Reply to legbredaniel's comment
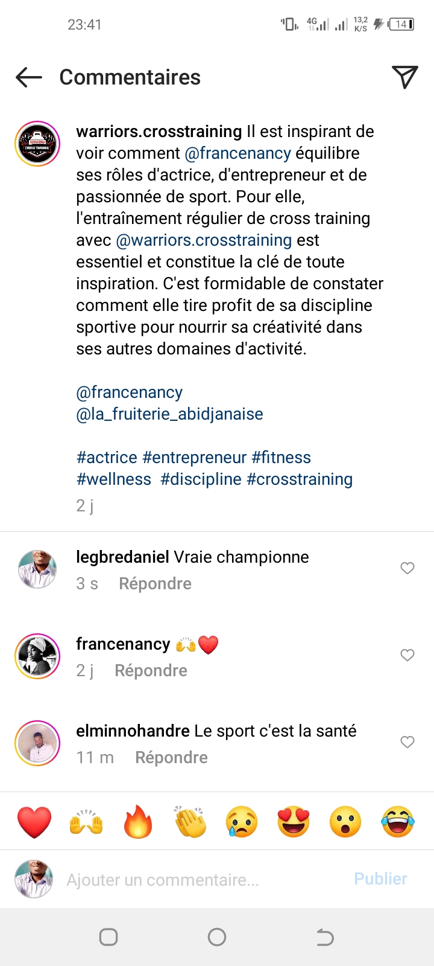The image size is (434, 966). click(x=155, y=584)
